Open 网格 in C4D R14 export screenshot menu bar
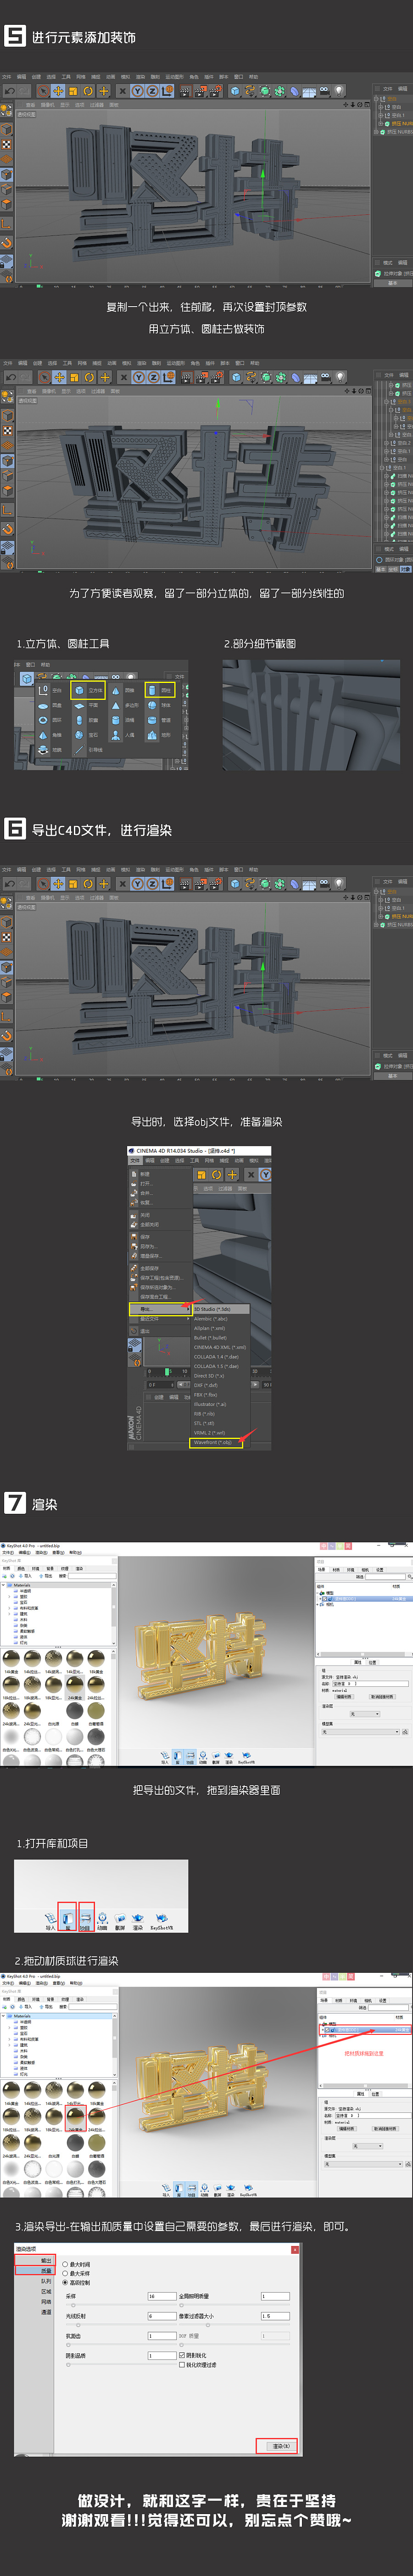 click(x=209, y=1161)
